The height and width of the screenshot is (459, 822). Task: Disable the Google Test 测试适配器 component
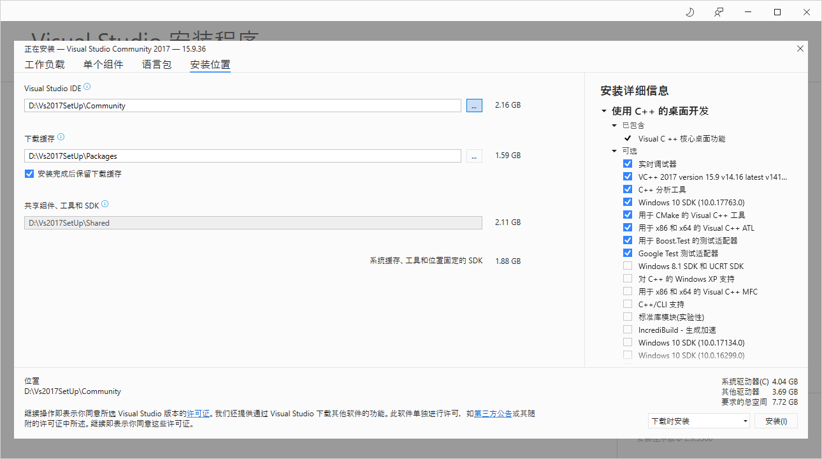[628, 252]
